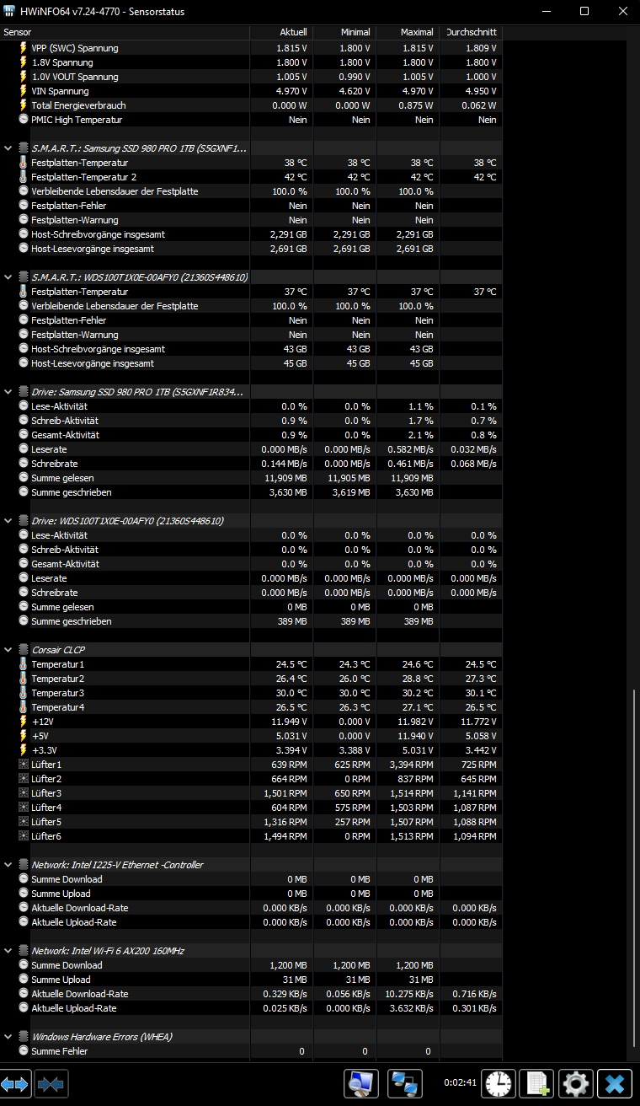Image resolution: width=640 pixels, height=1106 pixels.
Task: Click the fan icon beside Lüfter6
Action: tap(24, 836)
